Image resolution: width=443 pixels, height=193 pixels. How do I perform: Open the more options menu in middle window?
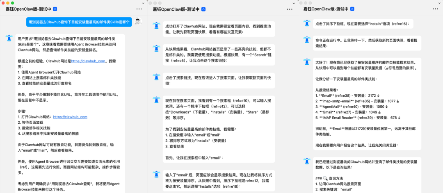tap(290, 9)
